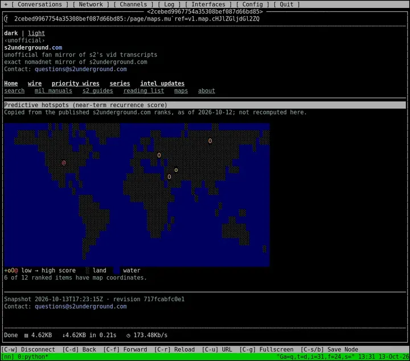Click the '6 of 12 ranked items' line
The image size is (410, 361).
[76, 278]
